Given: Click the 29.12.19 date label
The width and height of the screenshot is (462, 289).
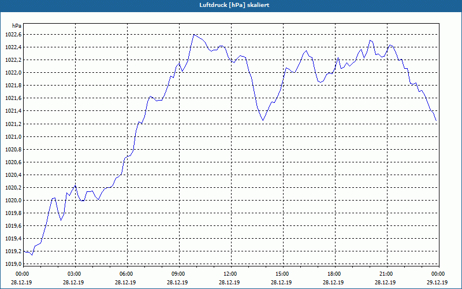Looking at the screenshot, I should coord(437,283).
